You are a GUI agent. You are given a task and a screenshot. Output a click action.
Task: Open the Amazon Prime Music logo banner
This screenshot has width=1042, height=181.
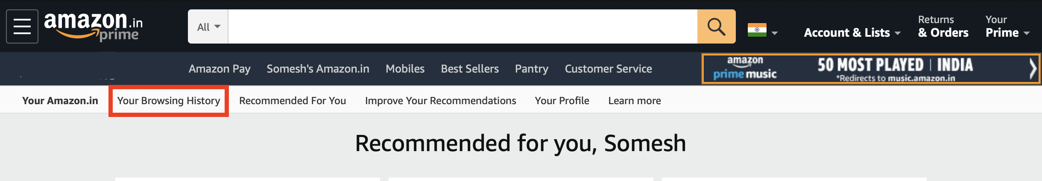pyautogui.click(x=745, y=68)
